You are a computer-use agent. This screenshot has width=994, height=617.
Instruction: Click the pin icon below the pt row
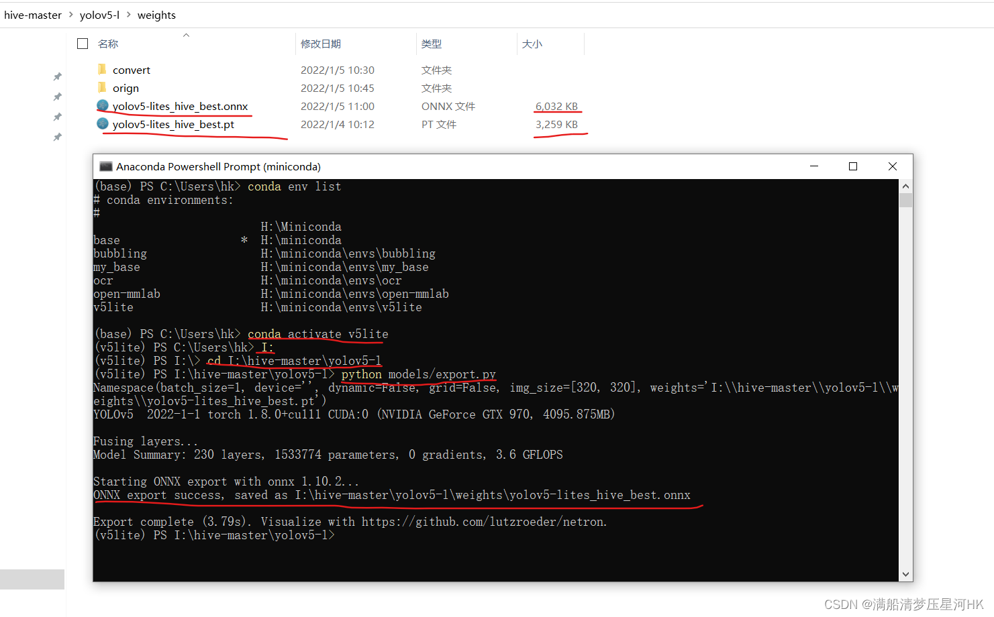coord(58,137)
